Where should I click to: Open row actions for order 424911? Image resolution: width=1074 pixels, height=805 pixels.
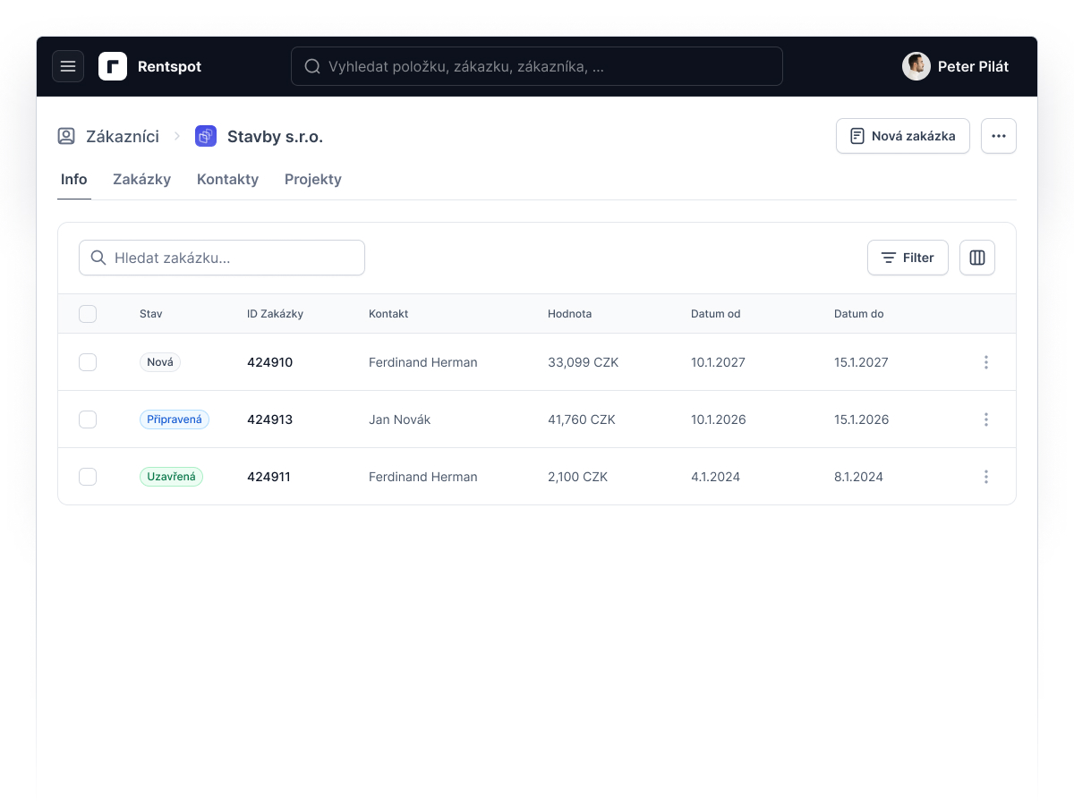[986, 477]
